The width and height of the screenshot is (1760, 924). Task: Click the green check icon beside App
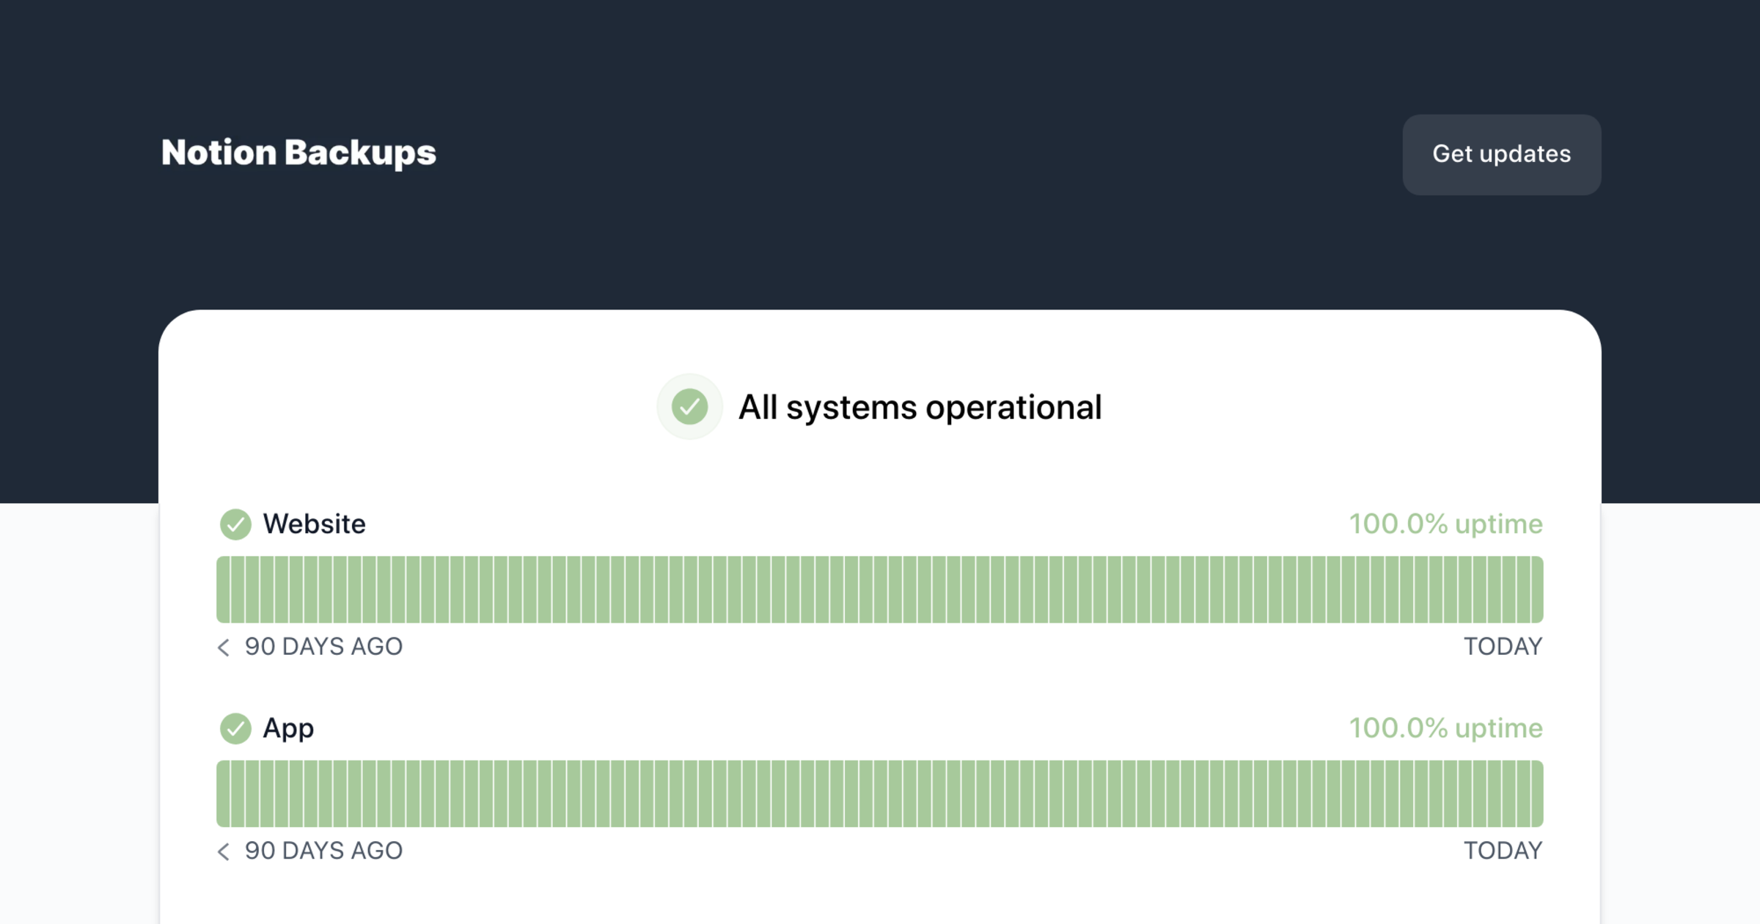click(235, 728)
